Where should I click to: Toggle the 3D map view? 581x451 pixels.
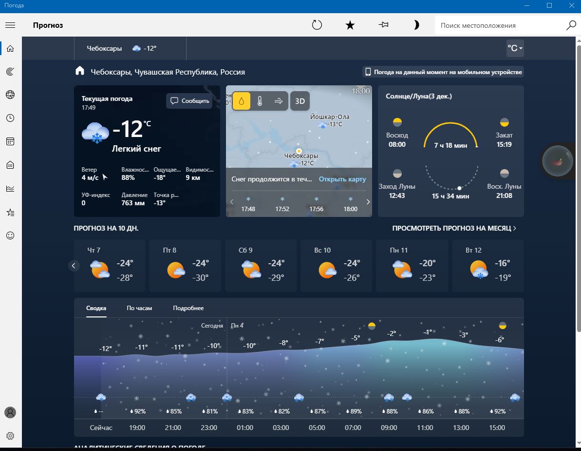coord(300,101)
